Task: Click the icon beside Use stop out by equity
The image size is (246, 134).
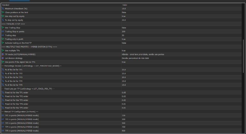Action: 3,16
